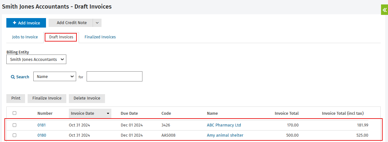Sort by the Code column header

point(166,113)
